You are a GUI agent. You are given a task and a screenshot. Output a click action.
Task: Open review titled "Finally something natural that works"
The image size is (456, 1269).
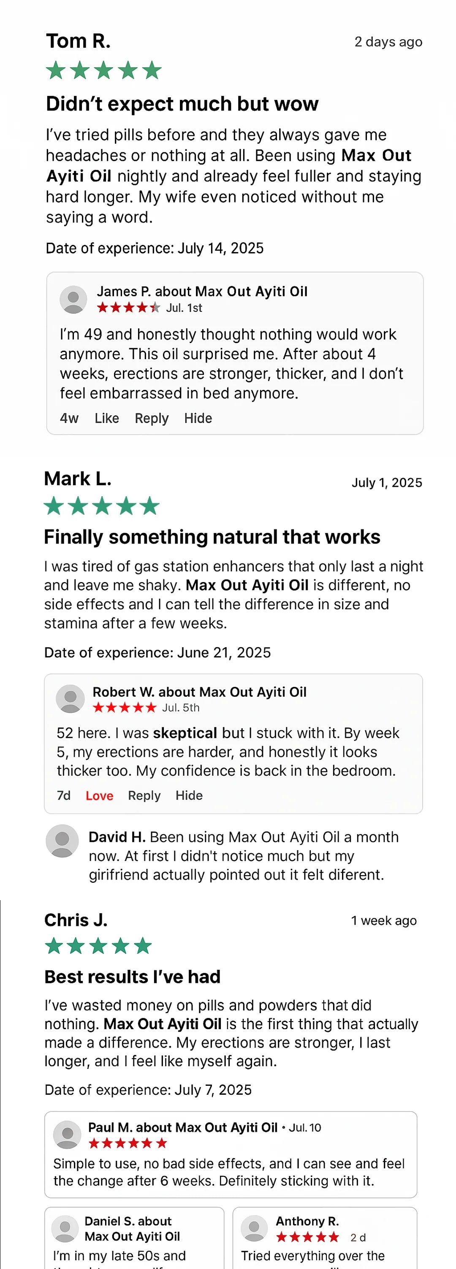pyautogui.click(x=212, y=536)
